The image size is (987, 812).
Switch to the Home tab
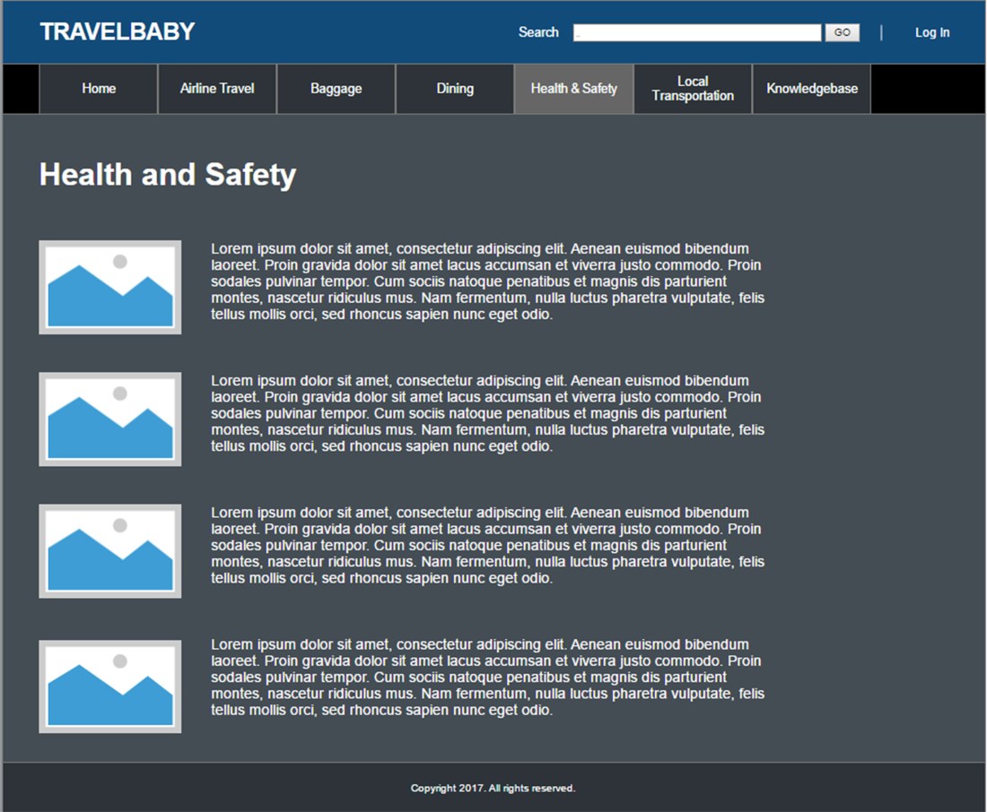coord(98,89)
